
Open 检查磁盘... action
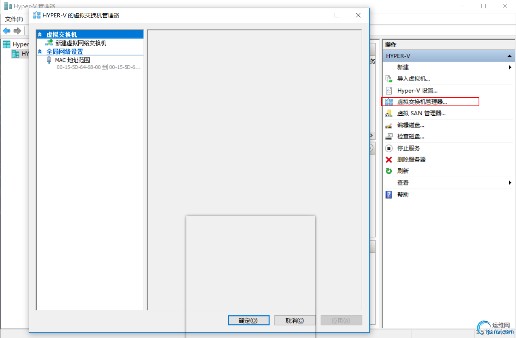[411, 136]
